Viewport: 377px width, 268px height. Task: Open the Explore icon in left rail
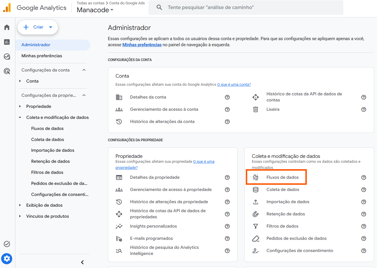[x=7, y=56]
